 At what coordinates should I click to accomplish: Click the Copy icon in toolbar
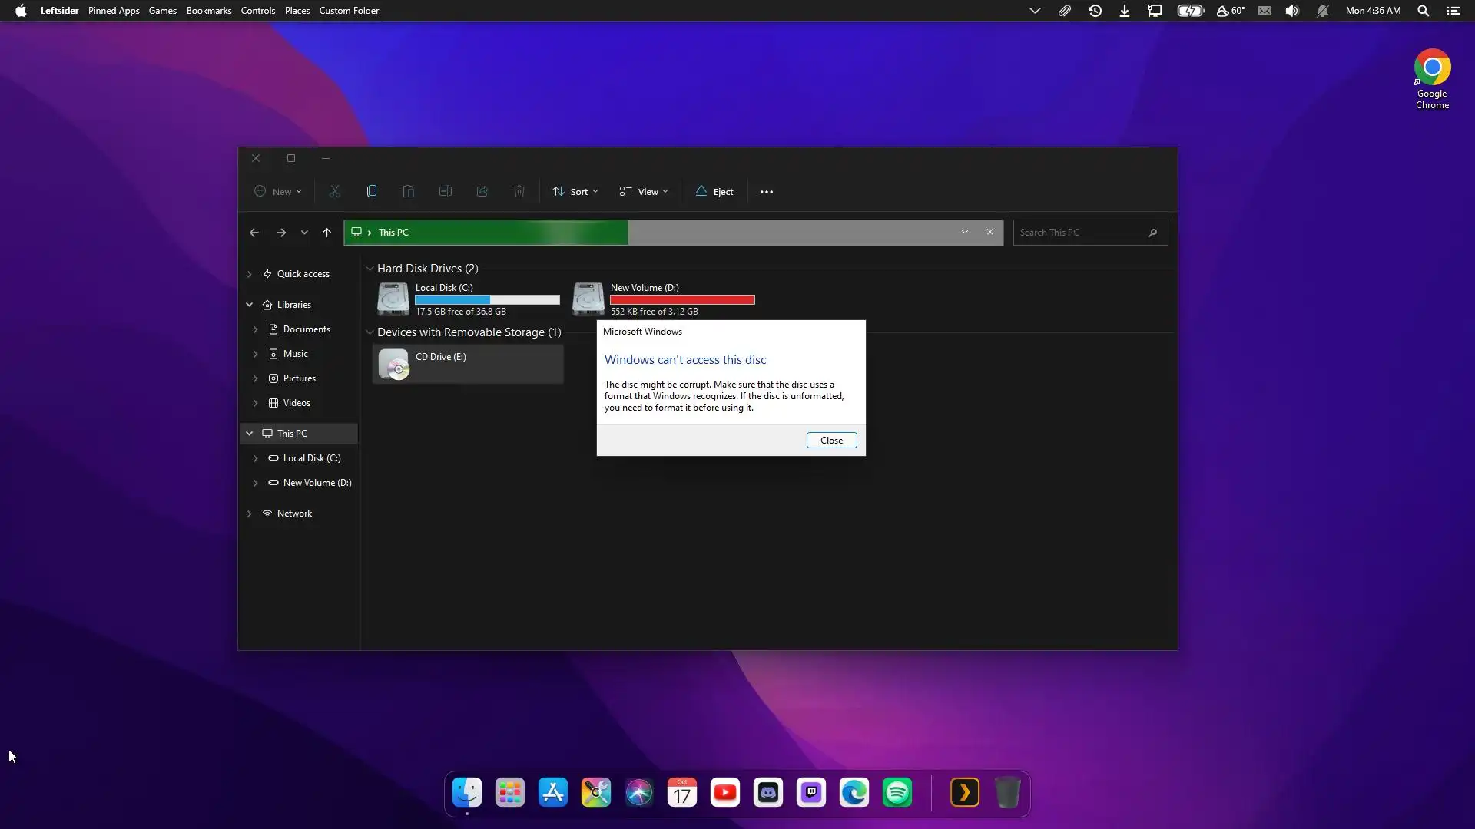tap(372, 191)
